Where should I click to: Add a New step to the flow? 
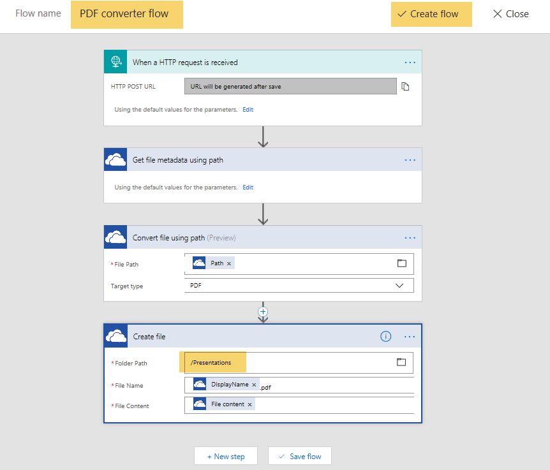(225, 455)
